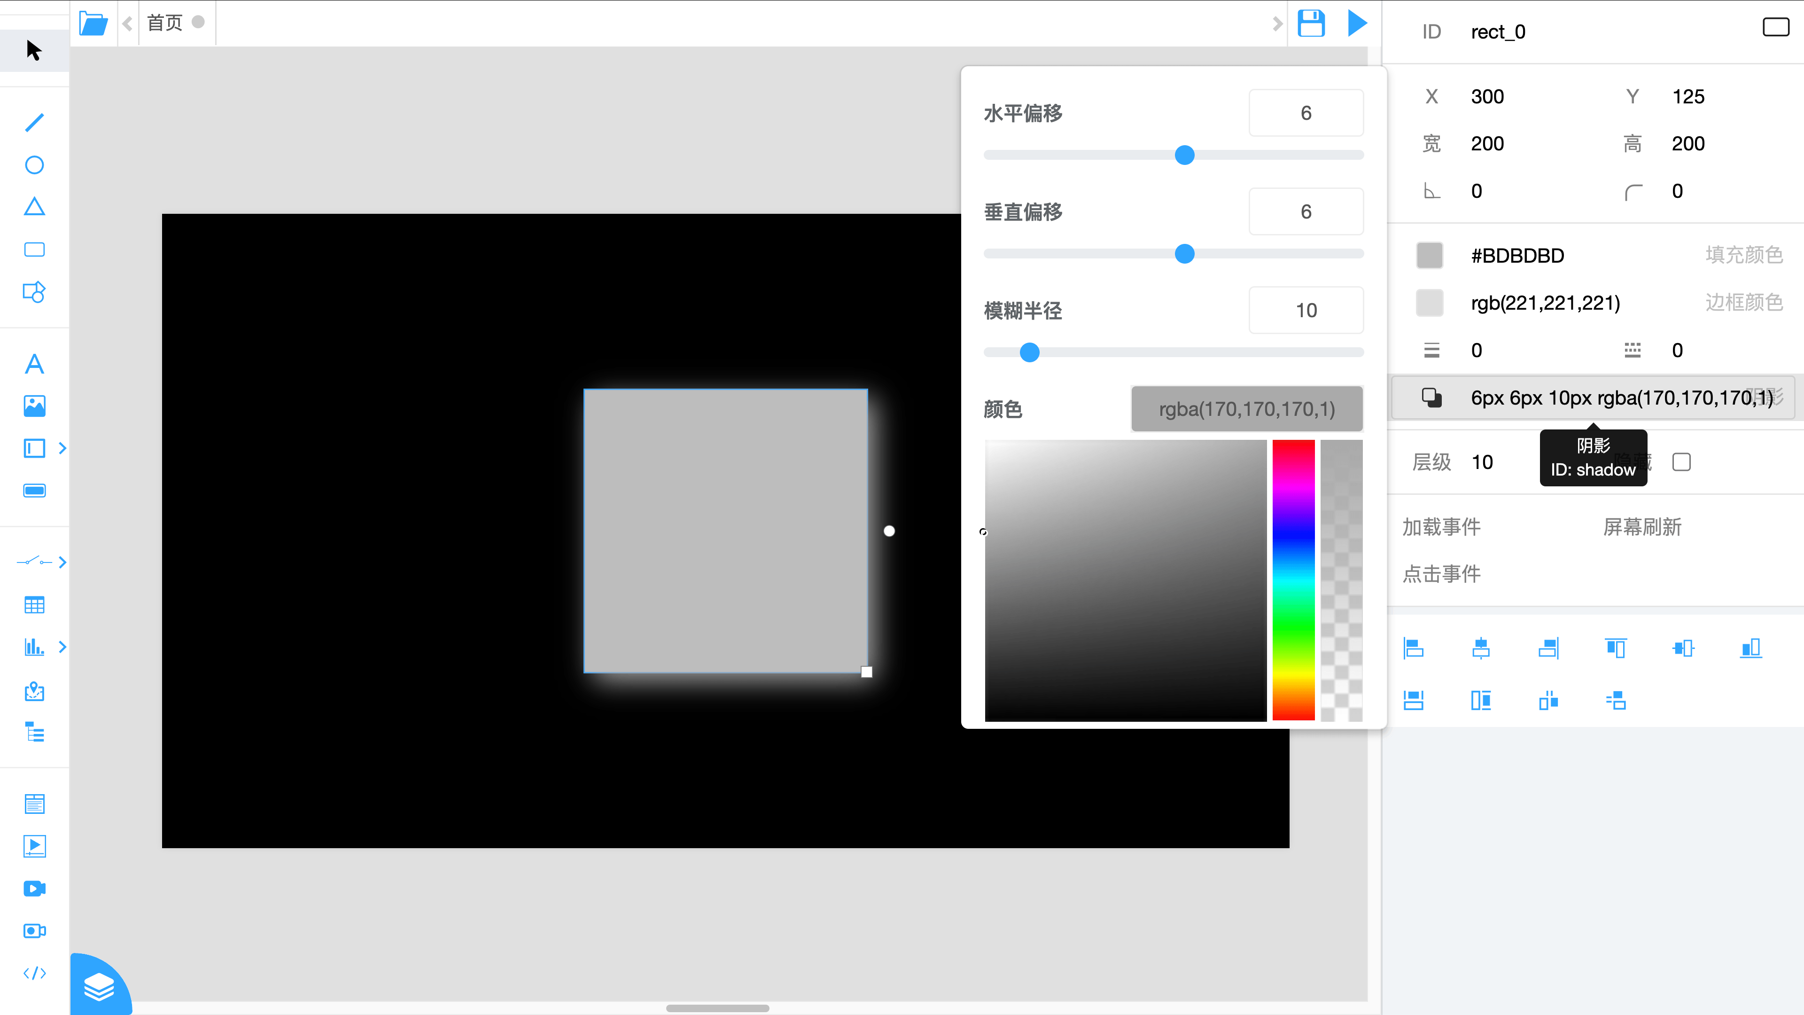The height and width of the screenshot is (1015, 1804).
Task: Select the Rectangle shape tool
Action: (x=34, y=250)
